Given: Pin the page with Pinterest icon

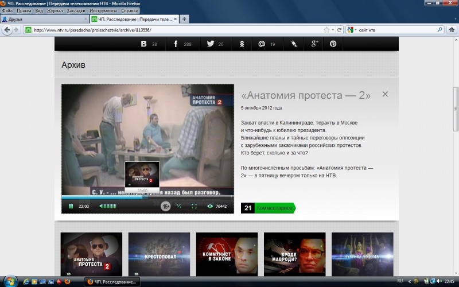Looking at the screenshot, I should pos(333,44).
